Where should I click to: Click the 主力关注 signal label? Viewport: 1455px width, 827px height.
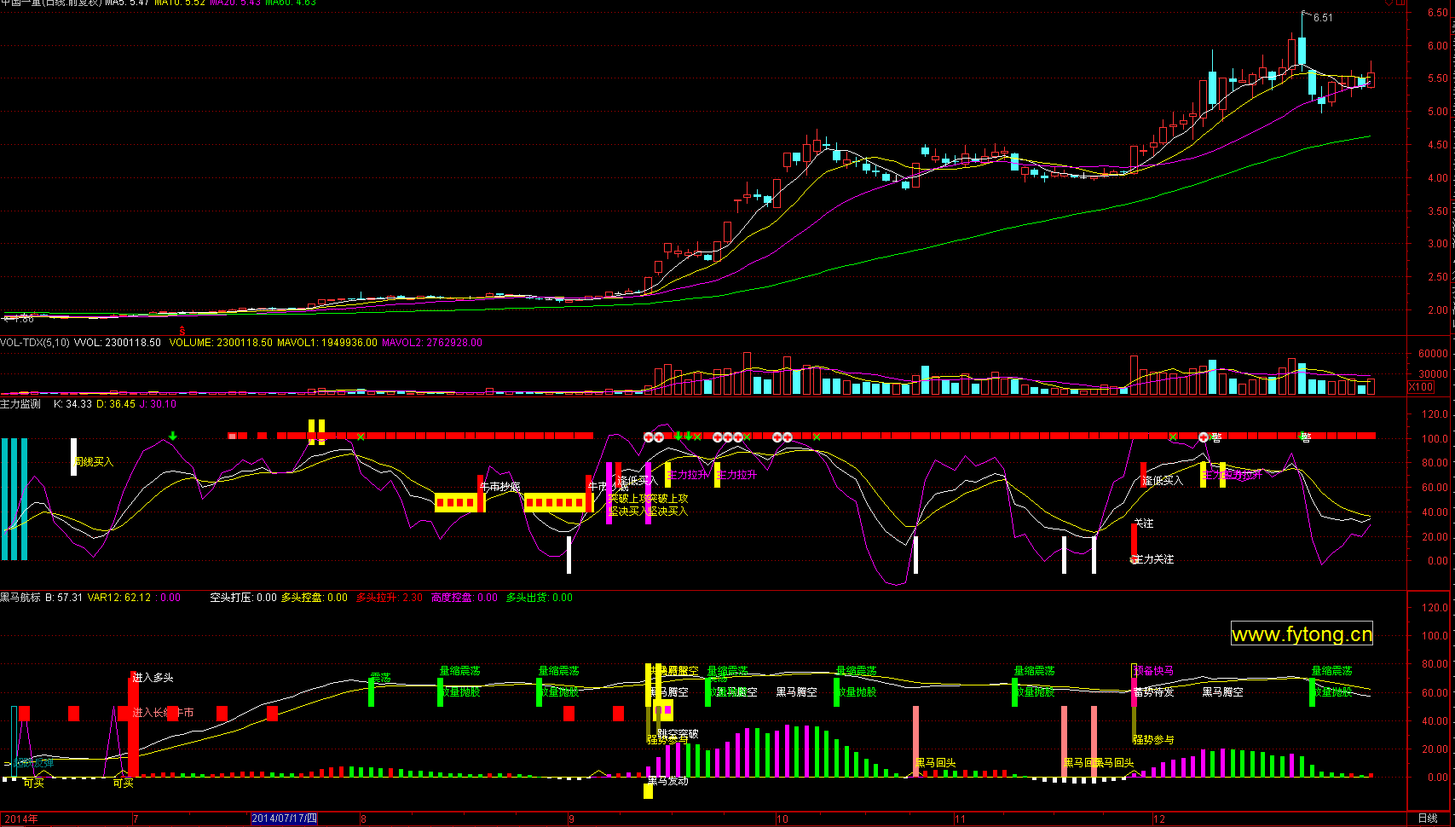click(1154, 559)
